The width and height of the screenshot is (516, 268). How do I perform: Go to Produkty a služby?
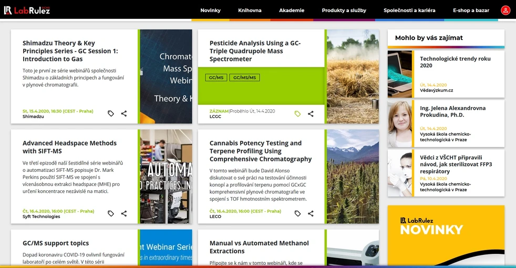[x=344, y=10]
